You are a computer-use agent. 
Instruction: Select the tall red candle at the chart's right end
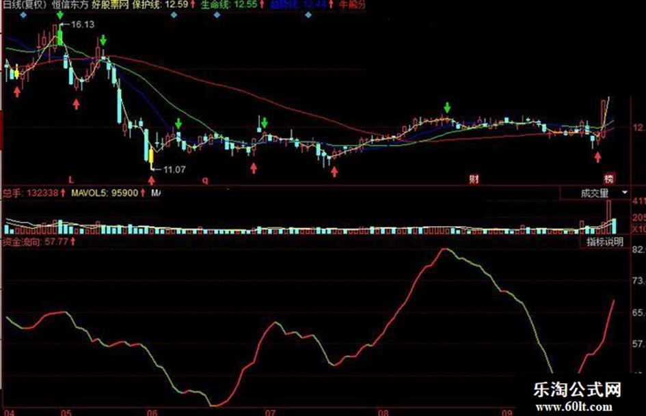(604, 119)
